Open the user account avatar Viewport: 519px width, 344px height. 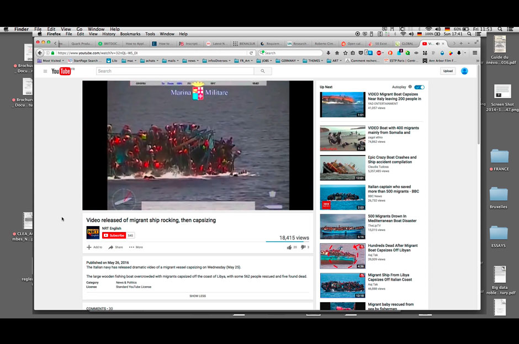pyautogui.click(x=464, y=71)
